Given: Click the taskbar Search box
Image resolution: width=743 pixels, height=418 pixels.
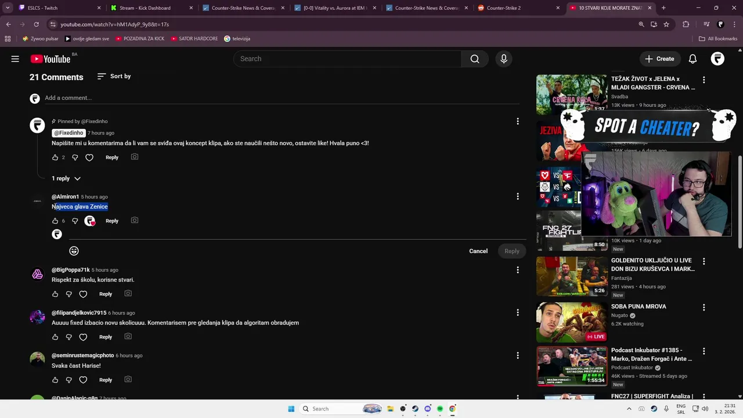Looking at the screenshot, I should (x=341, y=409).
